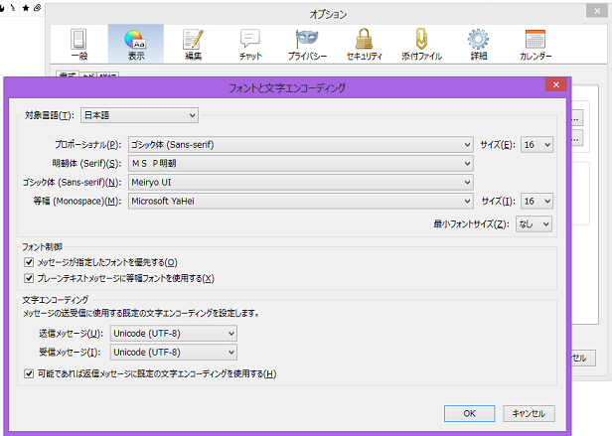
Task: Open the 最小フォントサイズ dropdown
Action: point(534,224)
